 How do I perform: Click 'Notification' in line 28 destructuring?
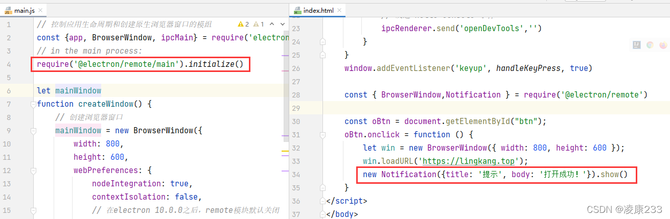(473, 95)
